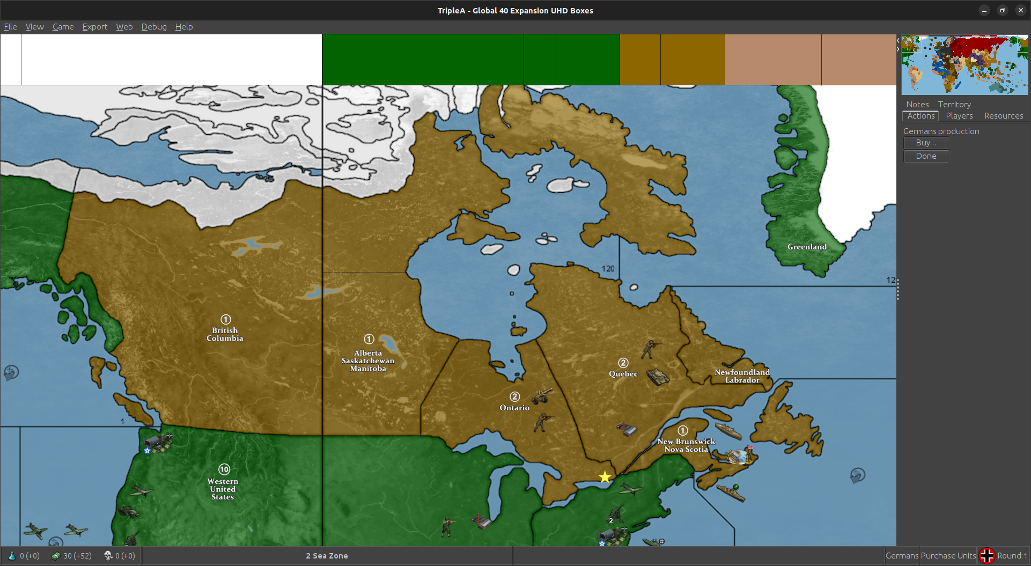
Task: Click the '2 Sea Zone' status text
Action: tap(327, 556)
